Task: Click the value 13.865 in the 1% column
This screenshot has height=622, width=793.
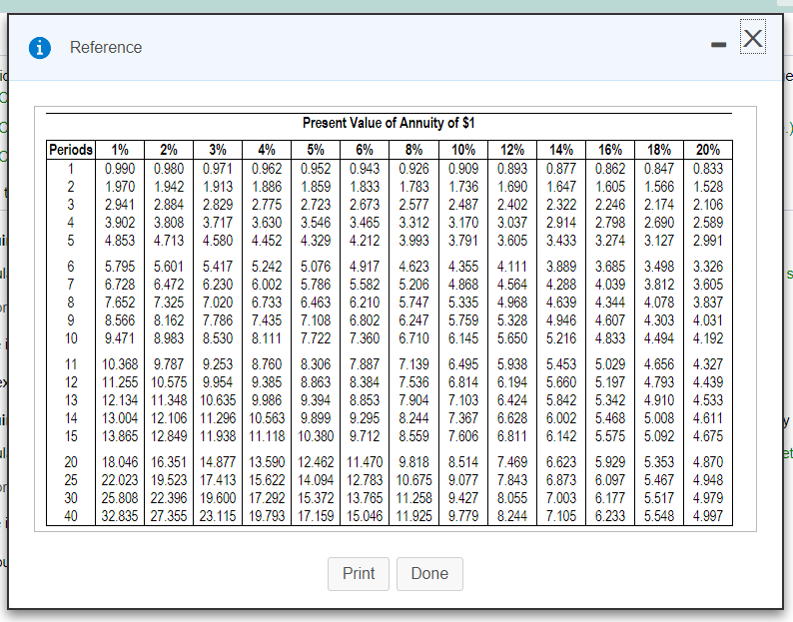Action: pyautogui.click(x=120, y=436)
